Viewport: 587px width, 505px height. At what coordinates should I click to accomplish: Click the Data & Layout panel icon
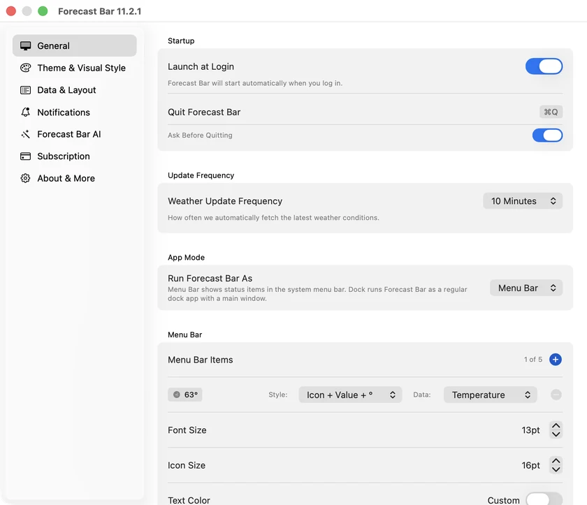click(x=25, y=90)
